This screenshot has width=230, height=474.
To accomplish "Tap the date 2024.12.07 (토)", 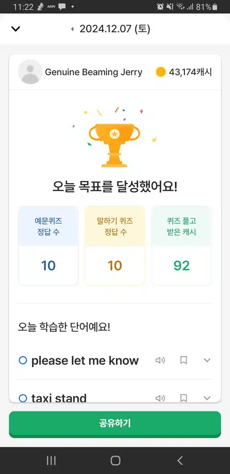I will coord(115,29).
